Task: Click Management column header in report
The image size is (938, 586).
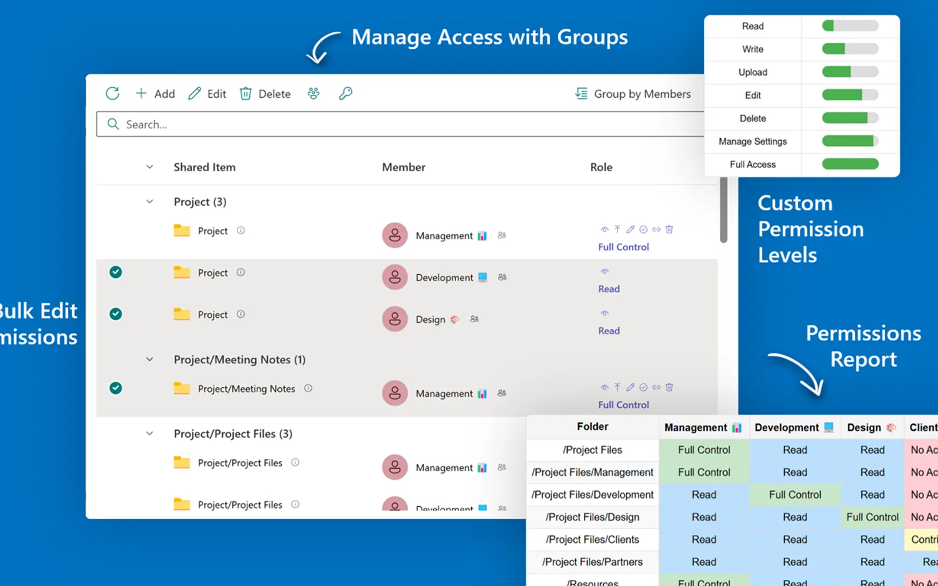Action: point(704,427)
